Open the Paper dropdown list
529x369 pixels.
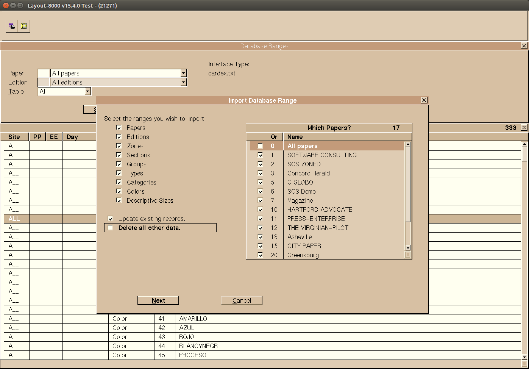(183, 73)
